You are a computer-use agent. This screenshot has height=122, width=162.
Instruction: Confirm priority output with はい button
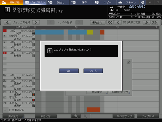click(x=69, y=71)
